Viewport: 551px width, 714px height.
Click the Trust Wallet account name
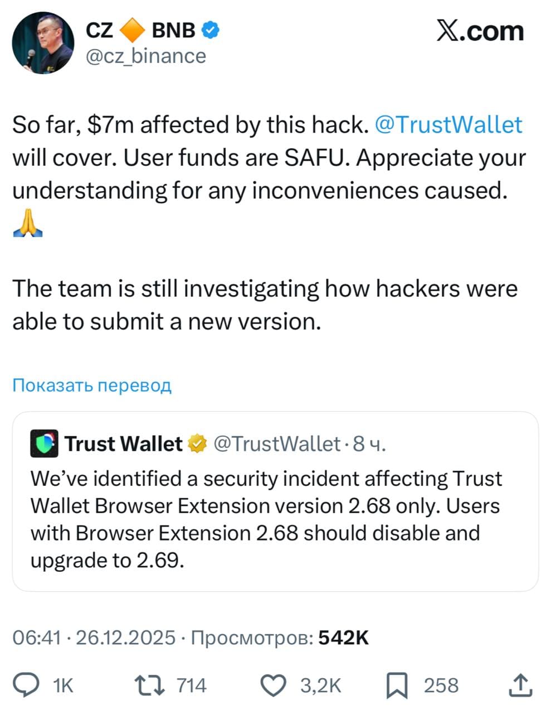pos(124,444)
